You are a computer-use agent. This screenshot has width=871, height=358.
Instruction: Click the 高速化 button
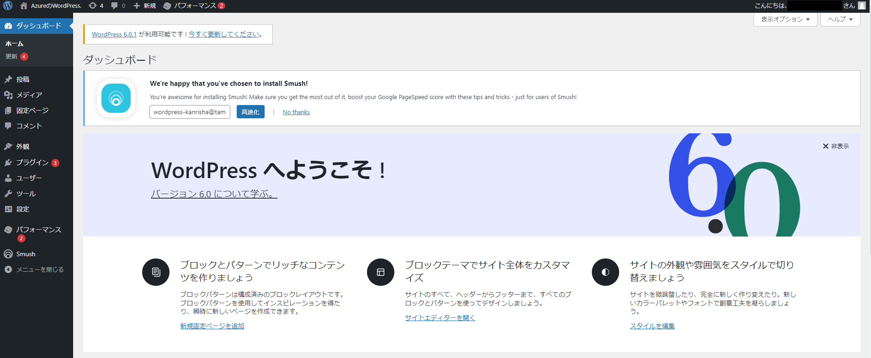pyautogui.click(x=250, y=112)
